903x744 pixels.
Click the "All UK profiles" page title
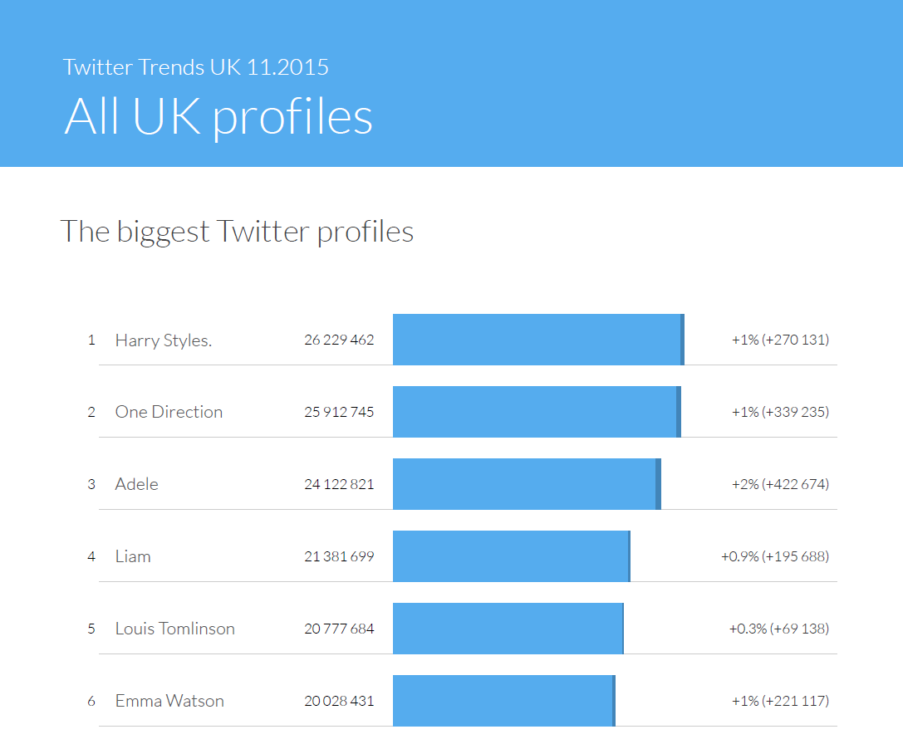click(x=218, y=116)
